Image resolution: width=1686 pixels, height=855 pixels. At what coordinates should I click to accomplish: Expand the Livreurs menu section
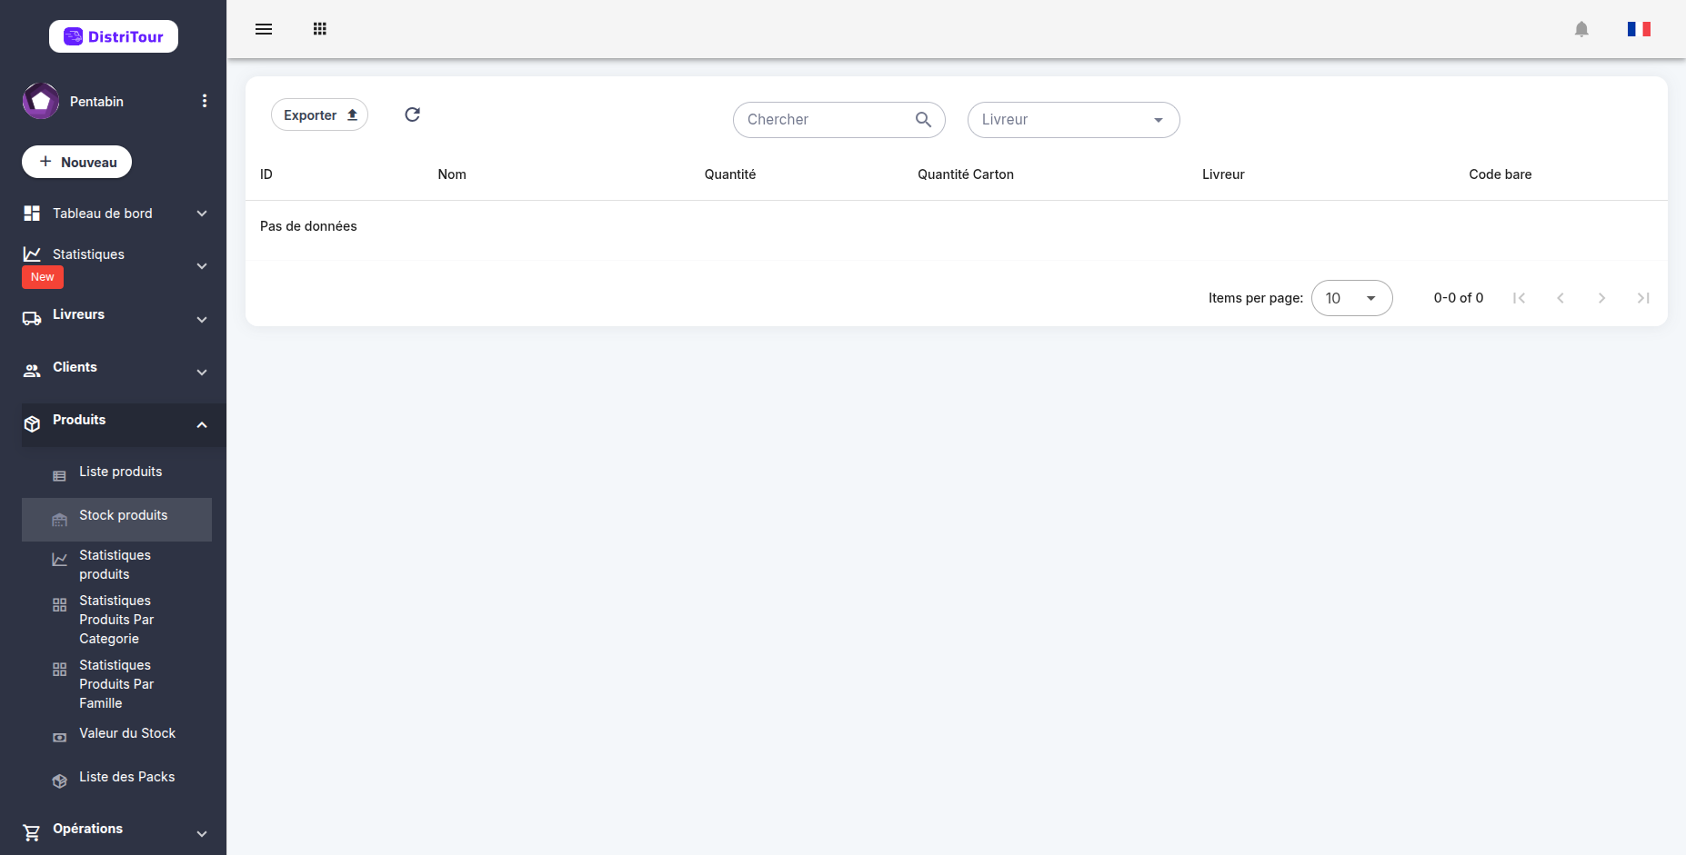115,318
